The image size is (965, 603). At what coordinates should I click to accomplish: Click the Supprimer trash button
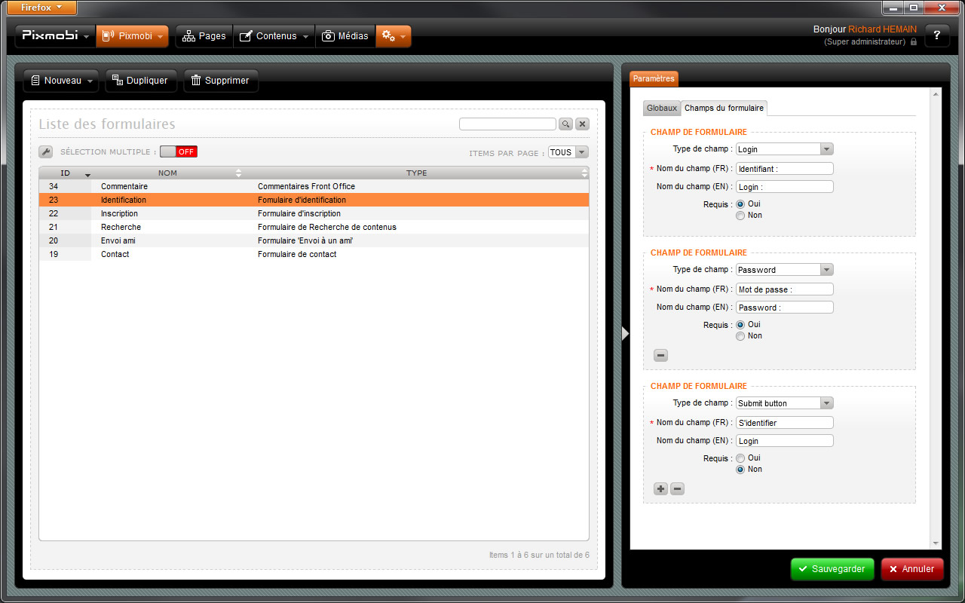point(221,81)
